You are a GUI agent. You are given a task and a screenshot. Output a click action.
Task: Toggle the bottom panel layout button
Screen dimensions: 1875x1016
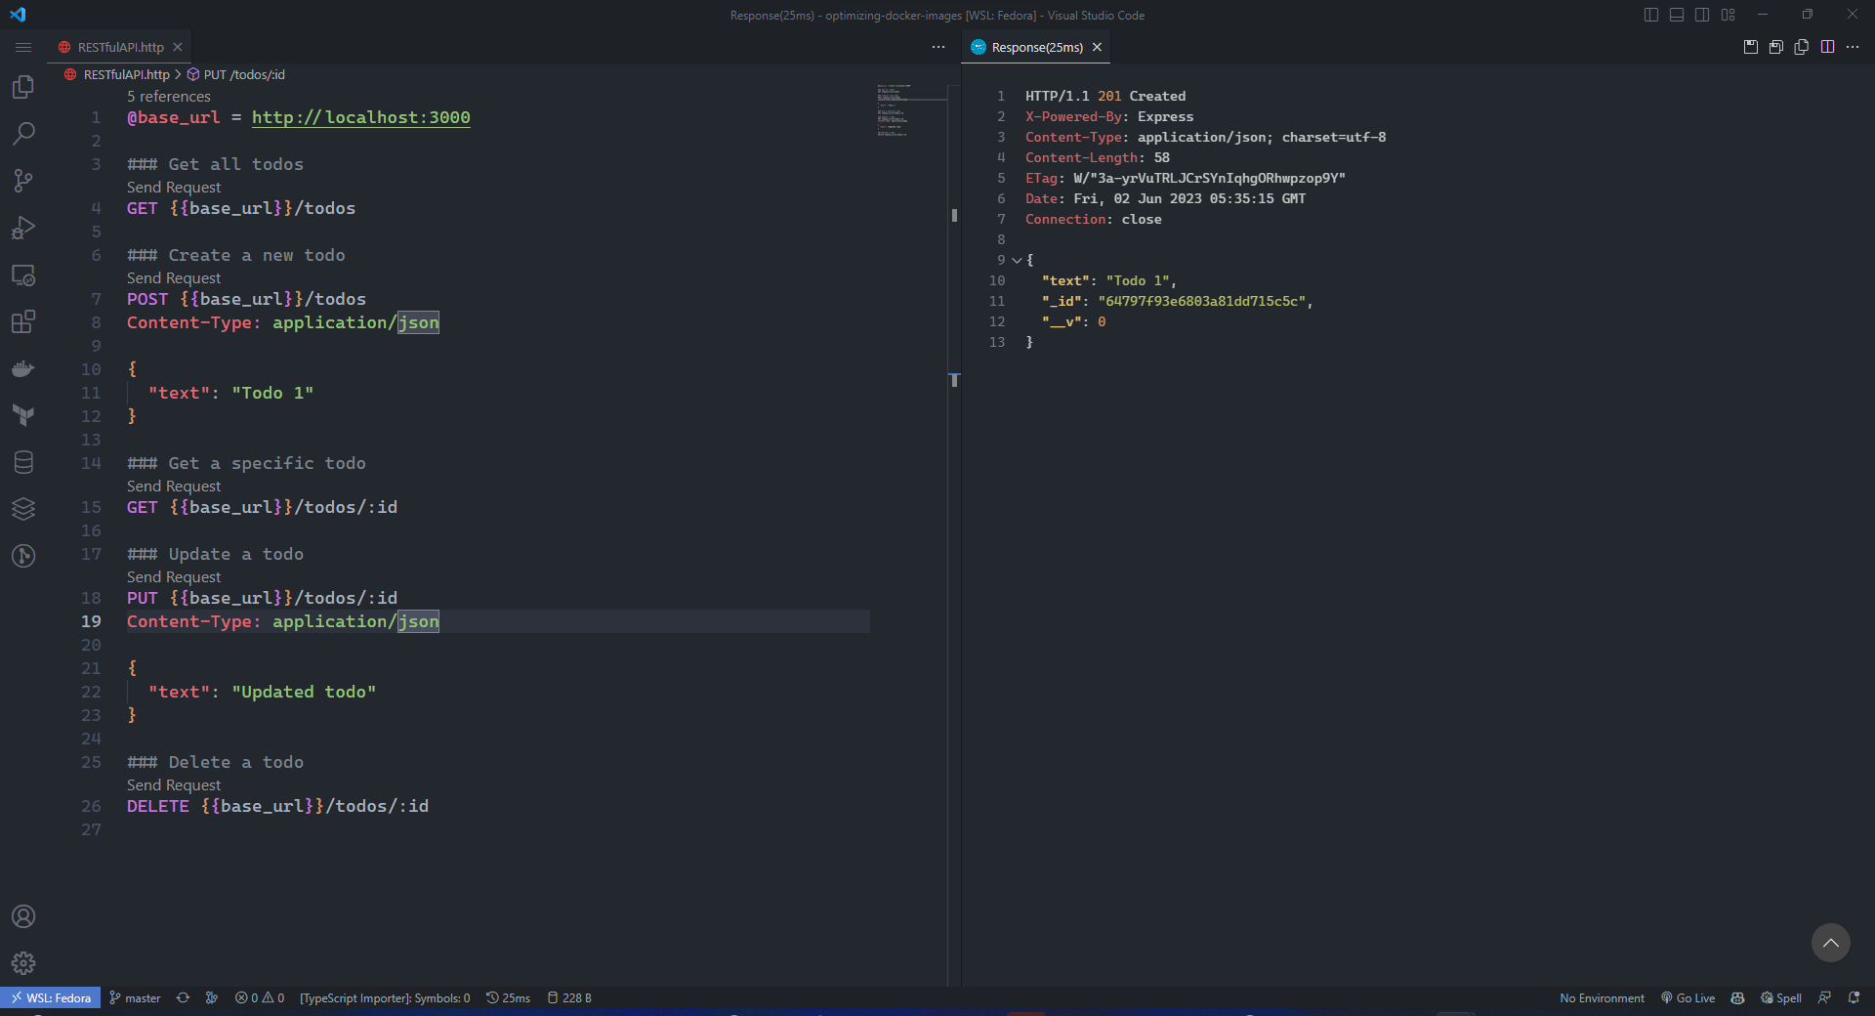click(x=1676, y=15)
